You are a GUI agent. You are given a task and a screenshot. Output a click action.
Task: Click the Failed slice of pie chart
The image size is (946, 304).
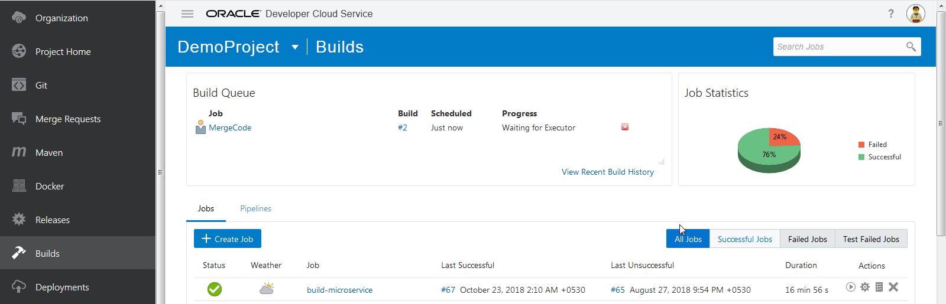pos(783,137)
